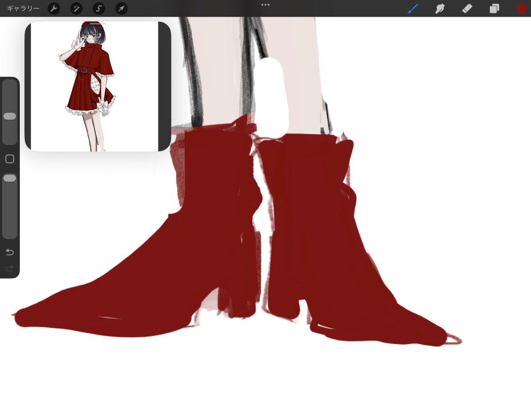The width and height of the screenshot is (531, 398).
Task: Open the Adjustments magic wand menu
Action: pos(76,8)
